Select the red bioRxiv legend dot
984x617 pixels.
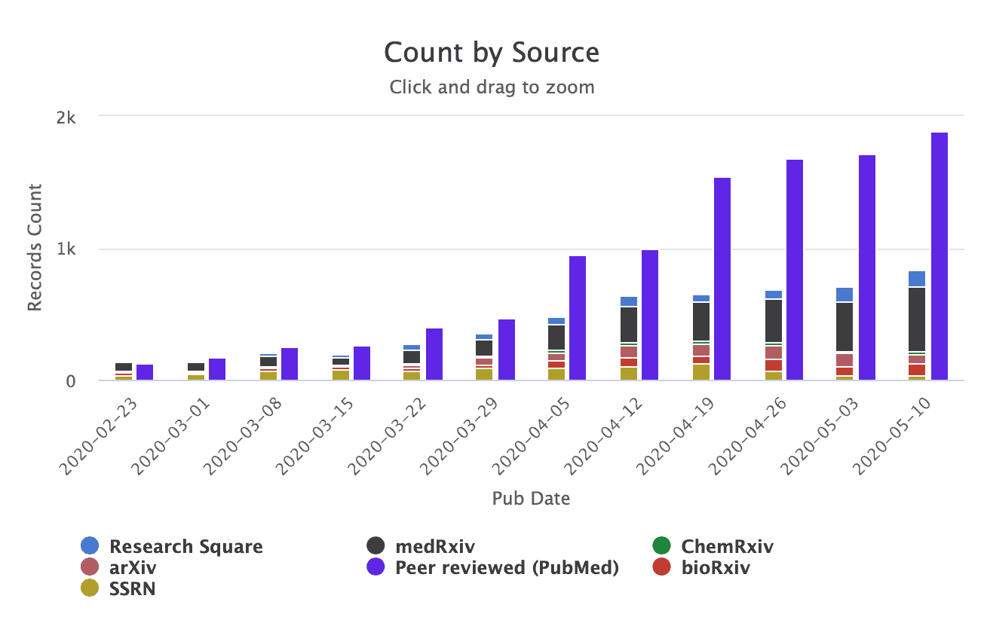[664, 567]
